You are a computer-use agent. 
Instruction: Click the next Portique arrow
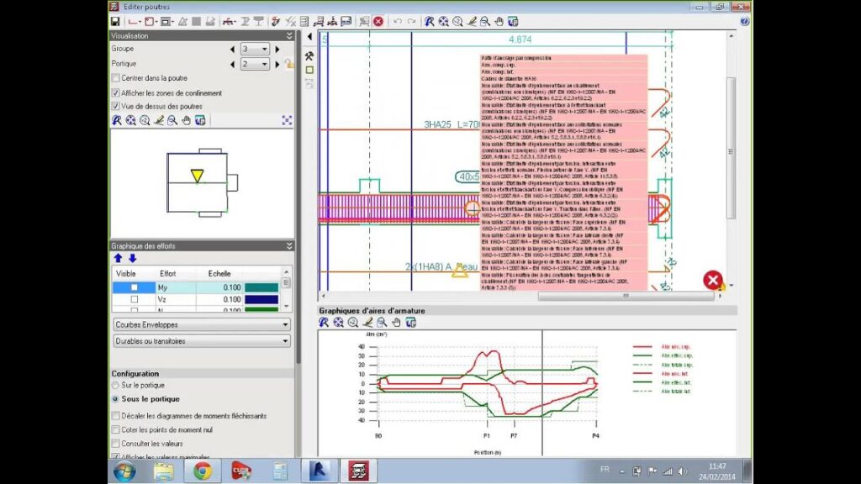278,64
